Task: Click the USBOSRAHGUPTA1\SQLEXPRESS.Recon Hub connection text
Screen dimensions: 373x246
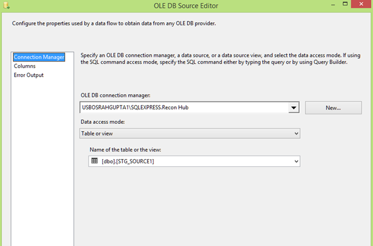Action: [x=137, y=108]
